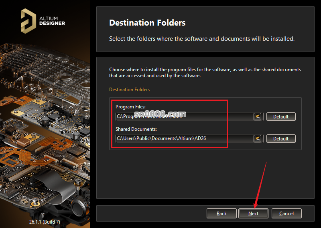Screen dimensions: 321x228
Task: Click the Shared Documents path field
Action: (184, 138)
